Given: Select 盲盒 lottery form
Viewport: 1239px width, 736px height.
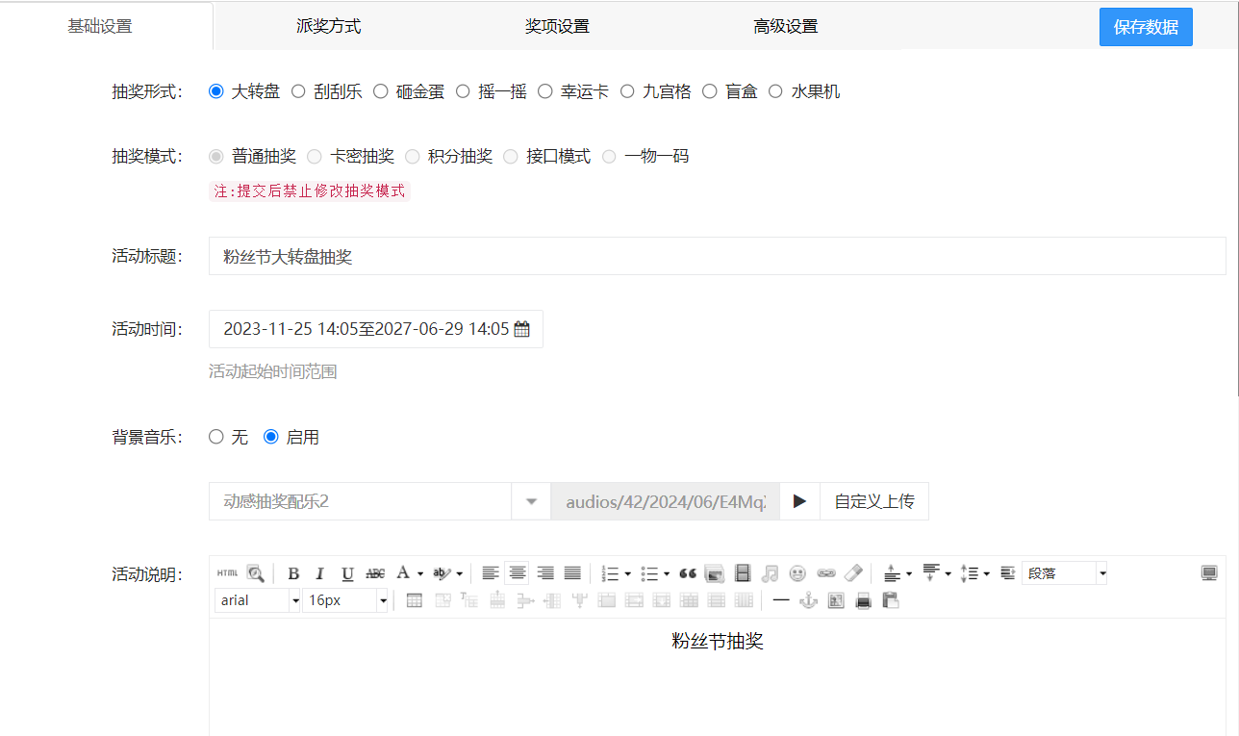Looking at the screenshot, I should (x=710, y=91).
